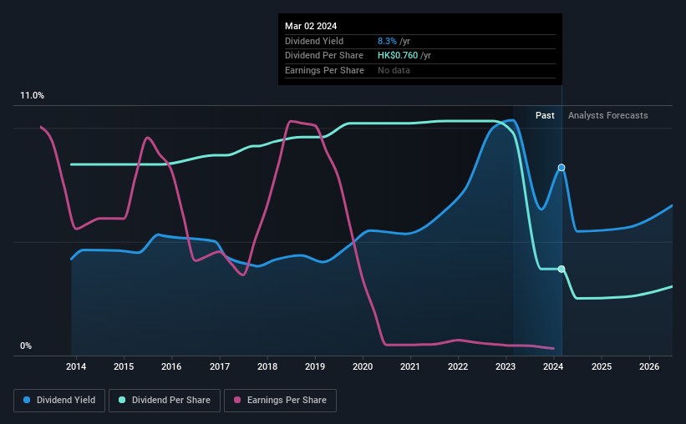Select the blue Dividend Yield data point marker

tap(562, 168)
